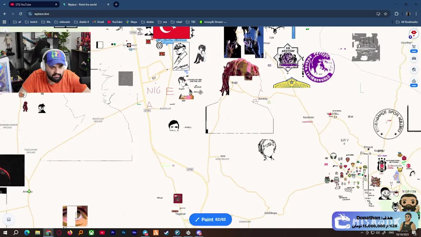Launch Firefox from the taskbar
This screenshot has width=421, height=237.
tap(70, 233)
